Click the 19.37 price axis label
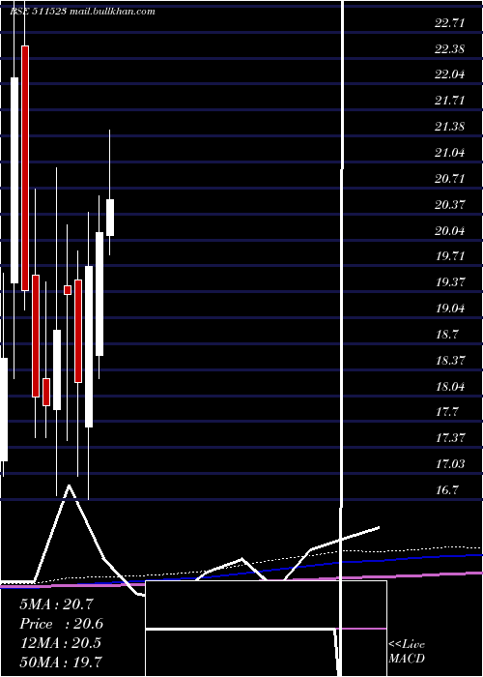The image size is (483, 677). pos(450,282)
